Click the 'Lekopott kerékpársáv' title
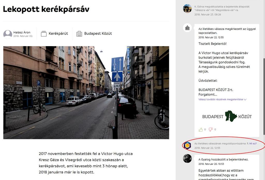265x180 pixels. pyautogui.click(x=46, y=9)
